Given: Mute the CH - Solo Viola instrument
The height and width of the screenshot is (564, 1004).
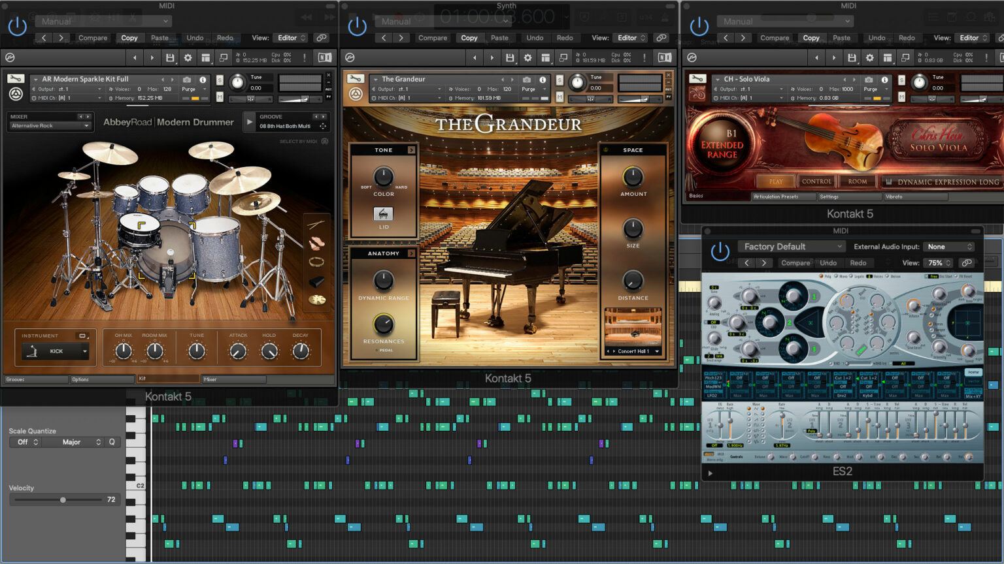Looking at the screenshot, I should click(x=901, y=97).
